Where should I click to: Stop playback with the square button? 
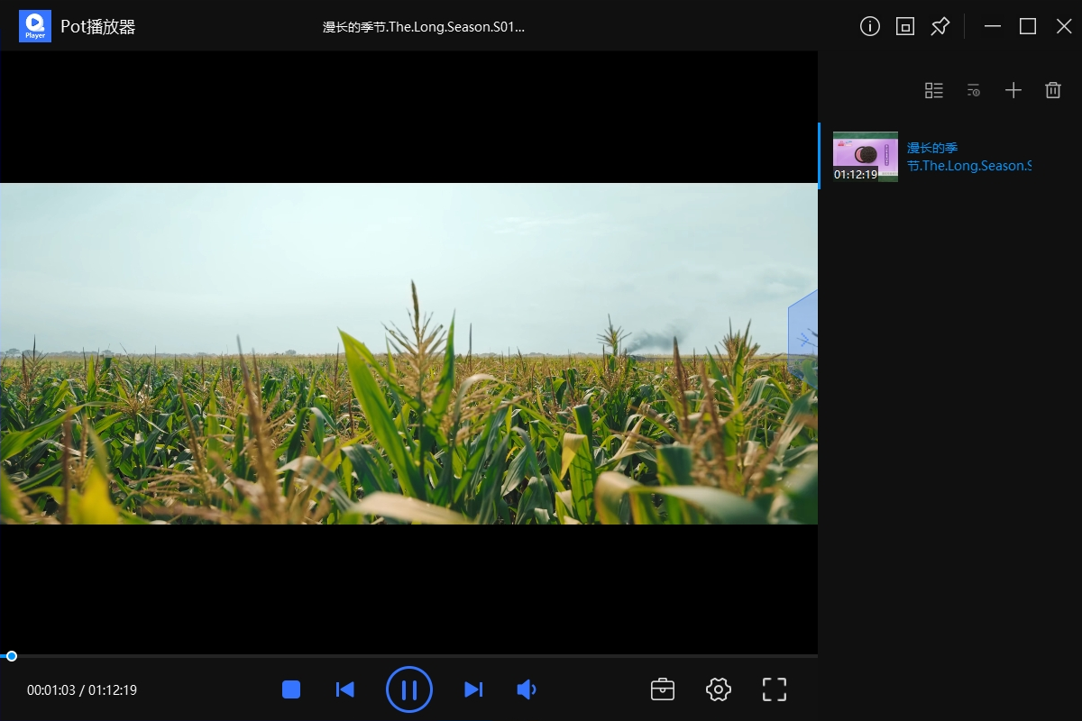click(291, 689)
